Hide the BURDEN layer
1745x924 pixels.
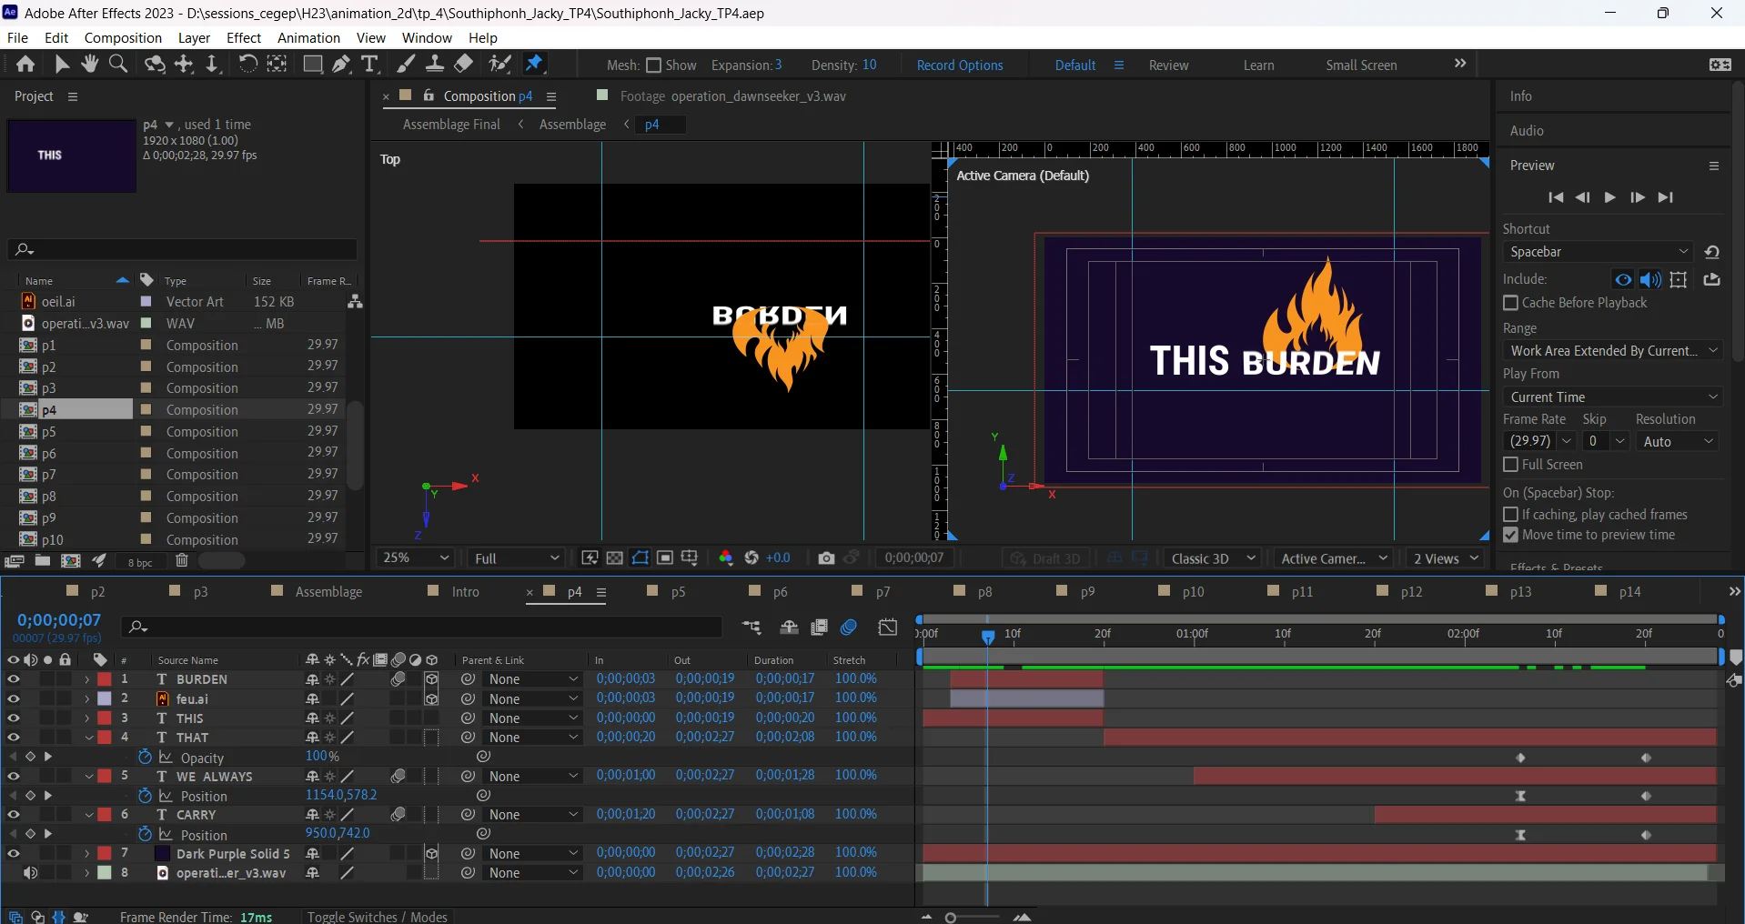14,679
